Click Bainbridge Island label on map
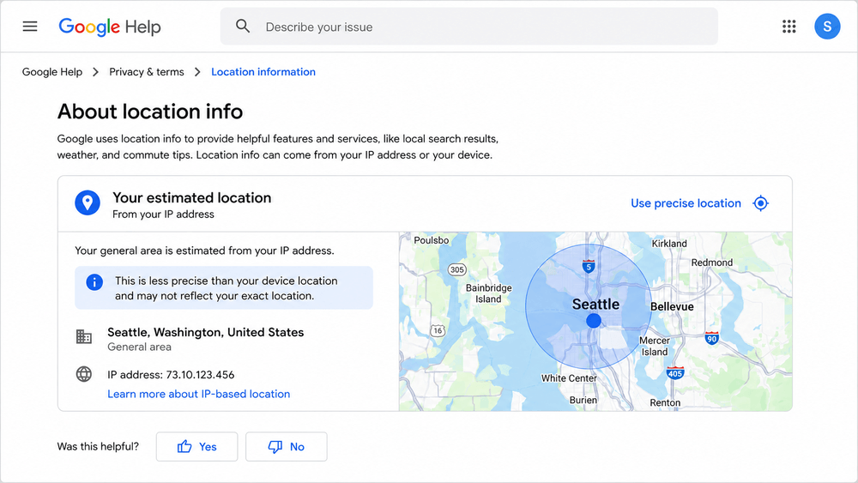858x483 pixels. (x=489, y=293)
